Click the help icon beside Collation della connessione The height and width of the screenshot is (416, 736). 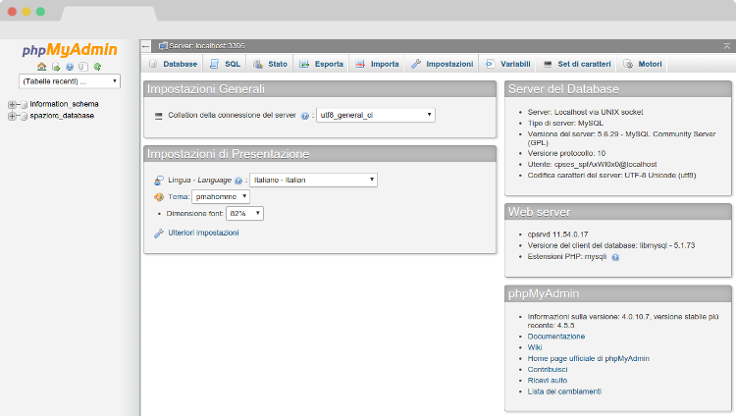305,116
